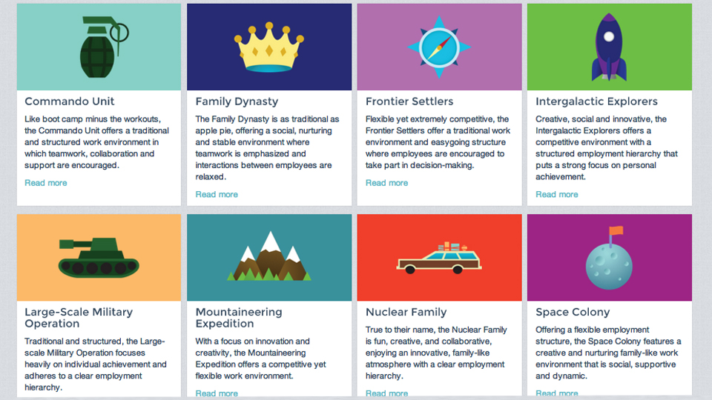Select the Space Colony title
712x400 pixels.
pyautogui.click(x=573, y=312)
